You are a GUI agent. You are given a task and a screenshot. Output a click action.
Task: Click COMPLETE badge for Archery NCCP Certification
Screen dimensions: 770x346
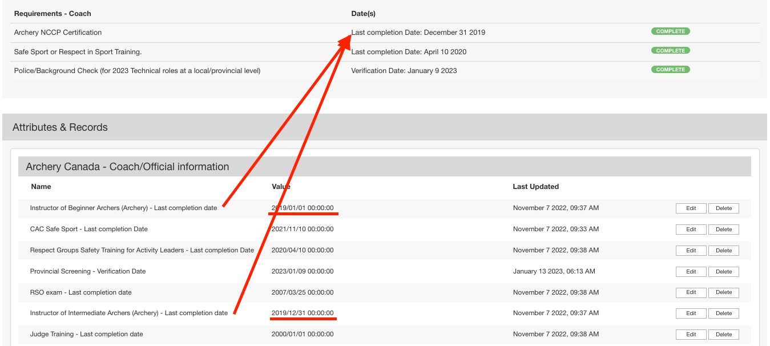pyautogui.click(x=670, y=31)
